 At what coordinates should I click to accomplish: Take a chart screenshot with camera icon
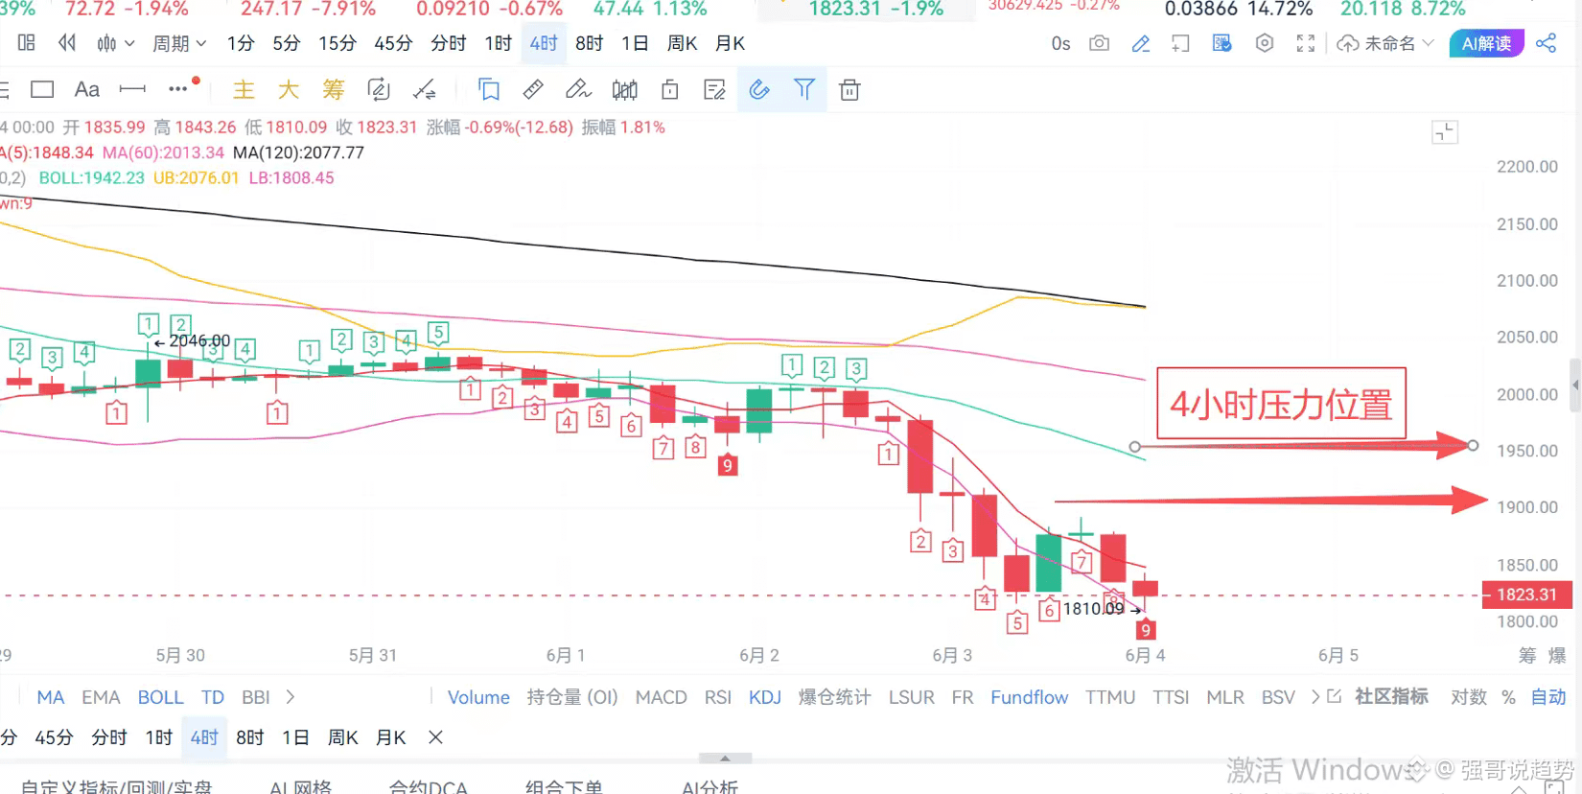coord(1100,43)
